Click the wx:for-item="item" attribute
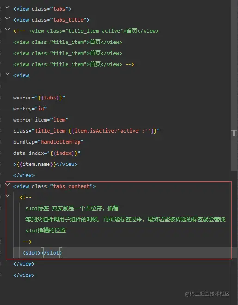The image size is (238, 305). [41, 120]
